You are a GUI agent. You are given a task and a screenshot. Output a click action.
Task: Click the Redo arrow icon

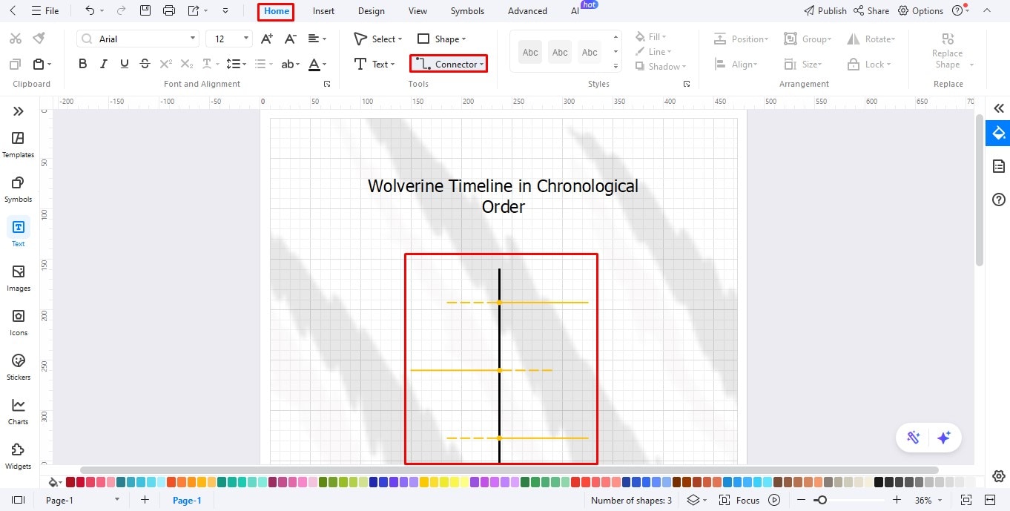(x=121, y=10)
